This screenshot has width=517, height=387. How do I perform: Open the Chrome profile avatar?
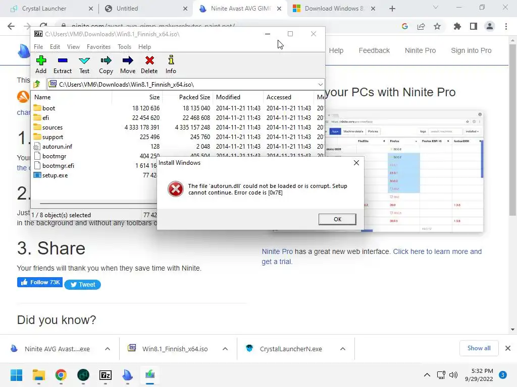pyautogui.click(x=490, y=26)
